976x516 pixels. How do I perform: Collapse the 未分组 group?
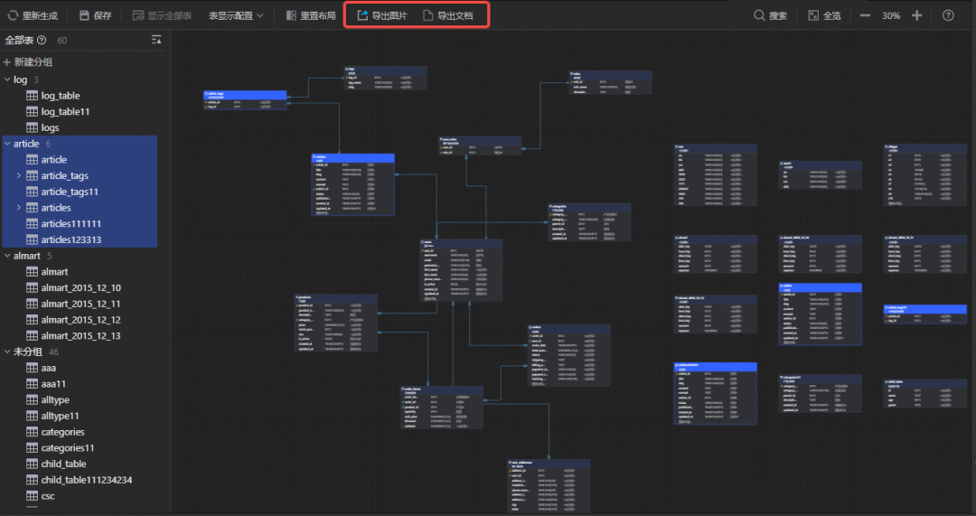pos(7,352)
